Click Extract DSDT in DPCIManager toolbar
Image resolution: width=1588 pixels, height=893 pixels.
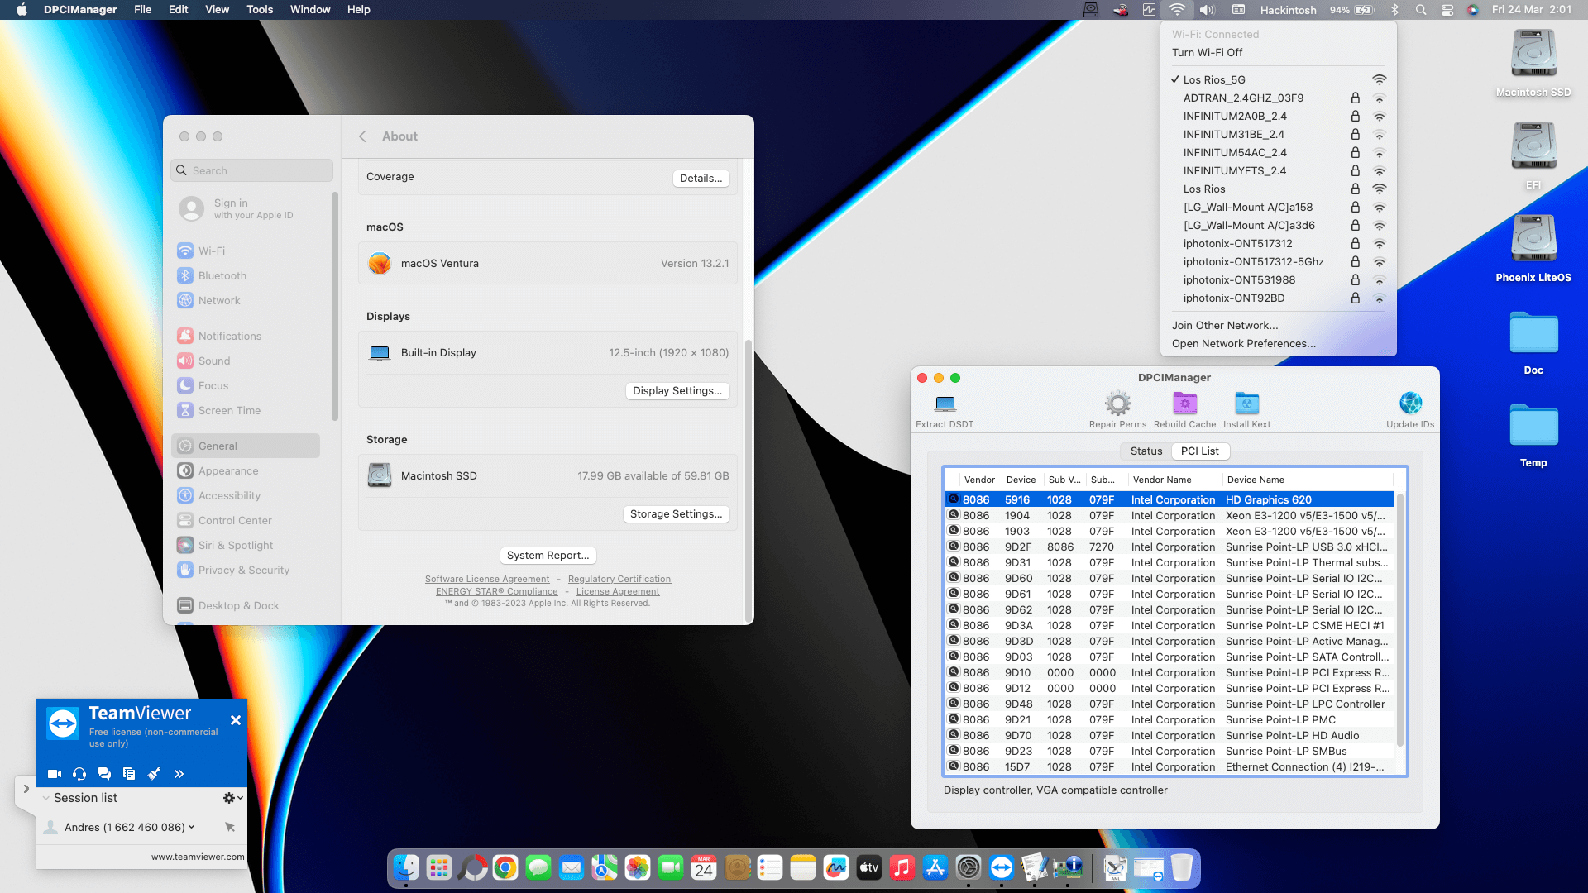[x=945, y=410]
